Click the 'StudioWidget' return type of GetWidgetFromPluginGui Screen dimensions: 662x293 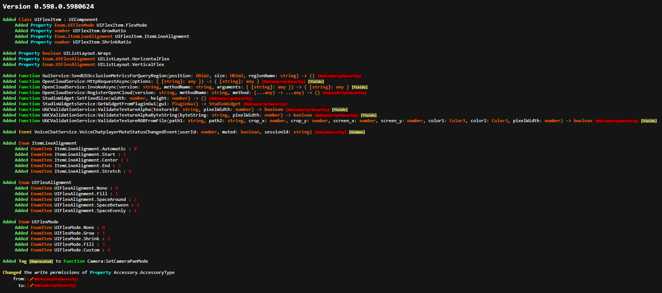point(225,104)
